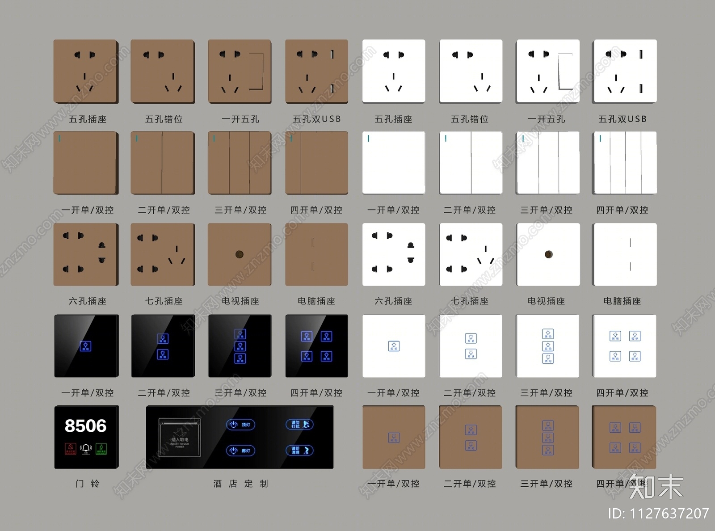Click the white 五孔插座 five-hole socket

click(394, 72)
